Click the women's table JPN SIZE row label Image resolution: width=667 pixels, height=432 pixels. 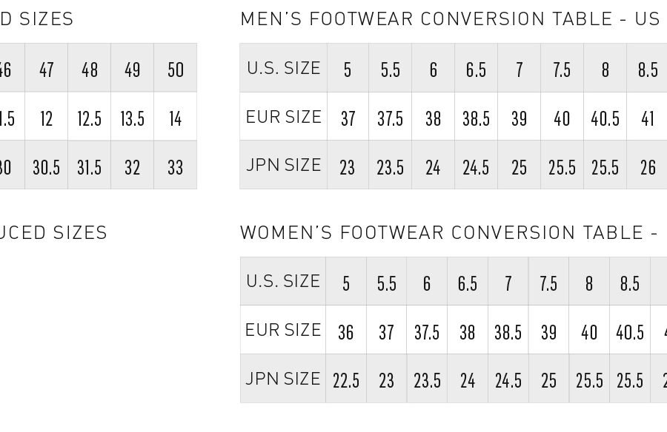(283, 379)
